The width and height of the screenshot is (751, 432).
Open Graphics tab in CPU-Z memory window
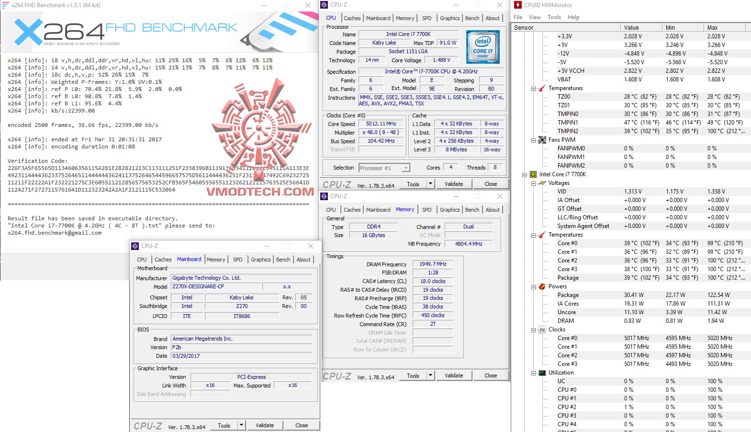point(450,210)
